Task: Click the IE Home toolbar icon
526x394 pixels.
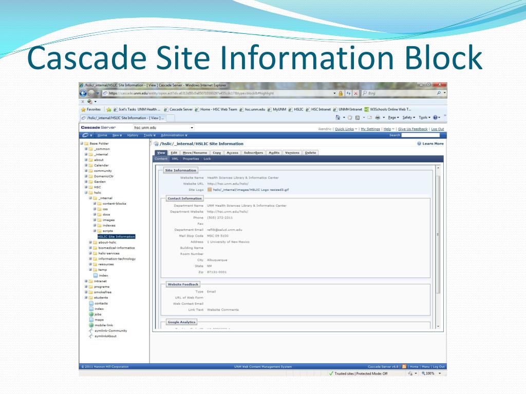Action: (x=338, y=117)
